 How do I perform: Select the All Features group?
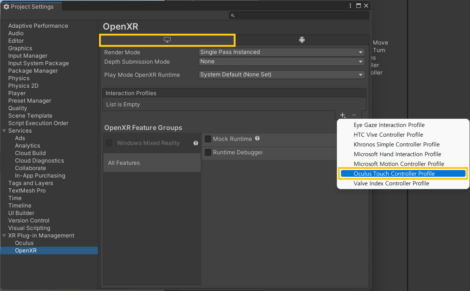pos(152,163)
